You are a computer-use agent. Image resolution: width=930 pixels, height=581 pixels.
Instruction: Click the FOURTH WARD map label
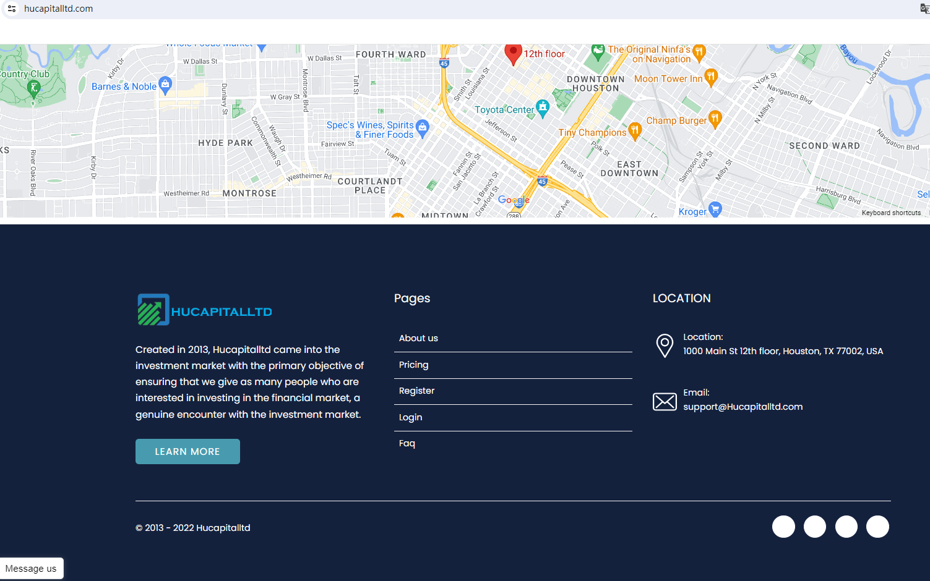[x=390, y=54]
